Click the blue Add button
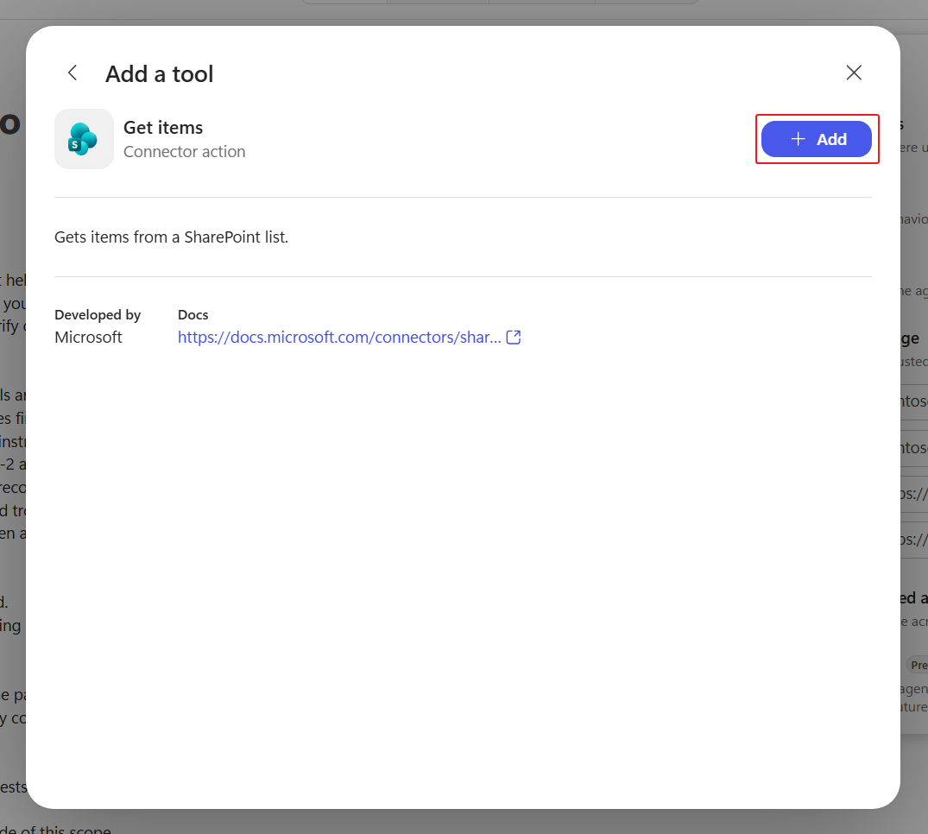928x834 pixels. click(816, 139)
